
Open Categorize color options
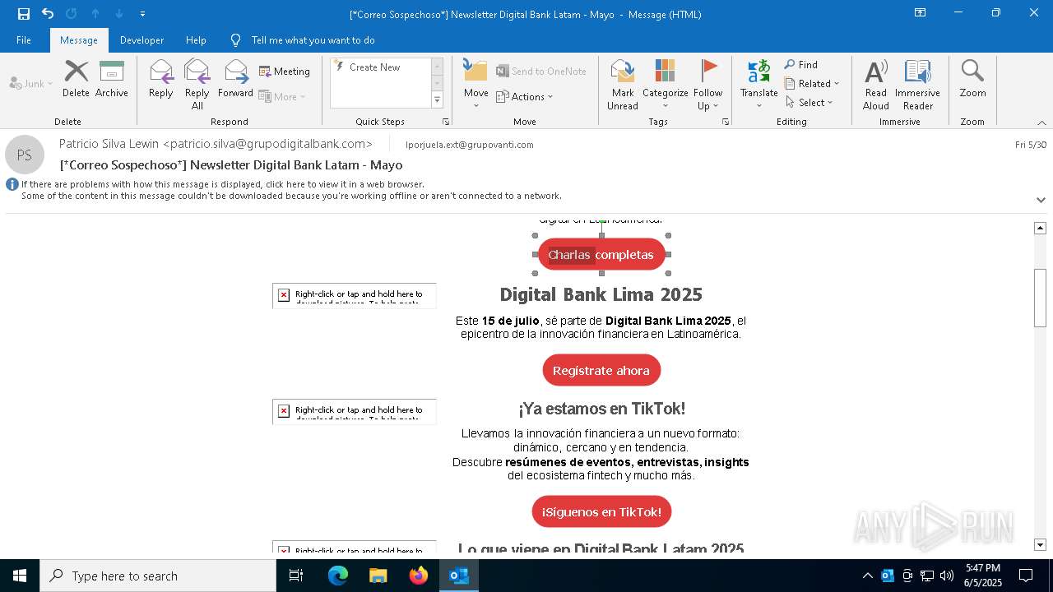(x=666, y=85)
